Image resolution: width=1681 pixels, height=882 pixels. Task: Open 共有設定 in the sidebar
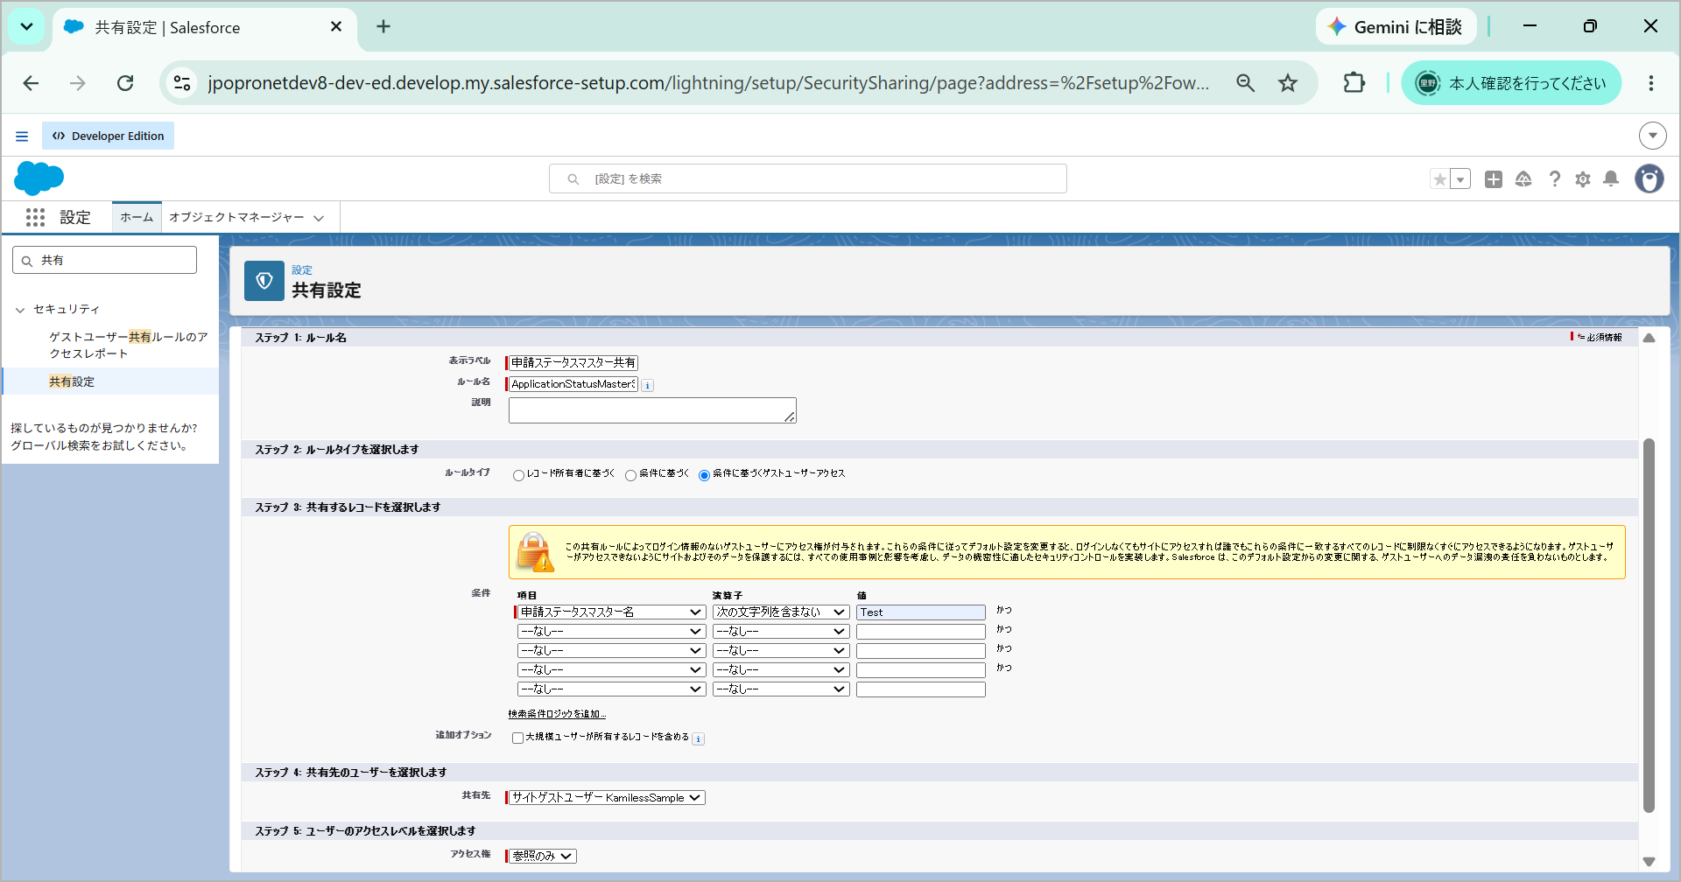click(x=72, y=381)
